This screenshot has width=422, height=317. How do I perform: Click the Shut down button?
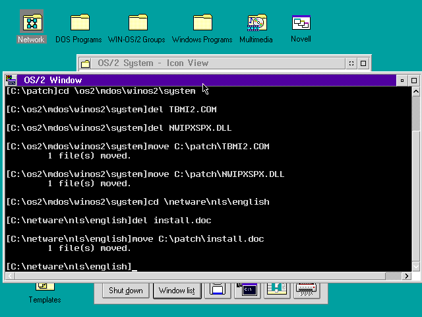[126, 291]
